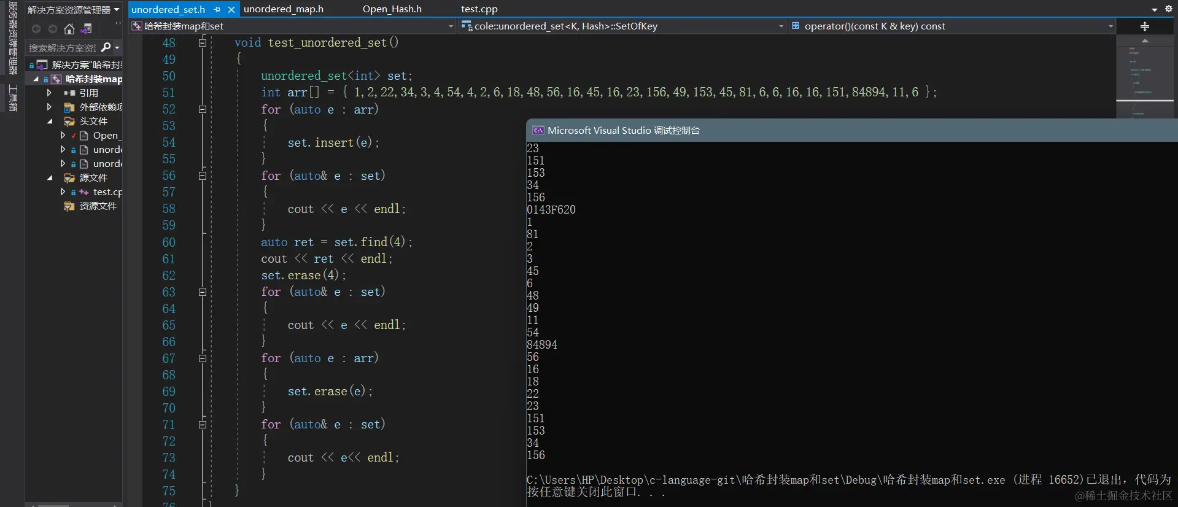Switch to the test.cpp tab
The width and height of the screenshot is (1178, 507).
tap(479, 9)
